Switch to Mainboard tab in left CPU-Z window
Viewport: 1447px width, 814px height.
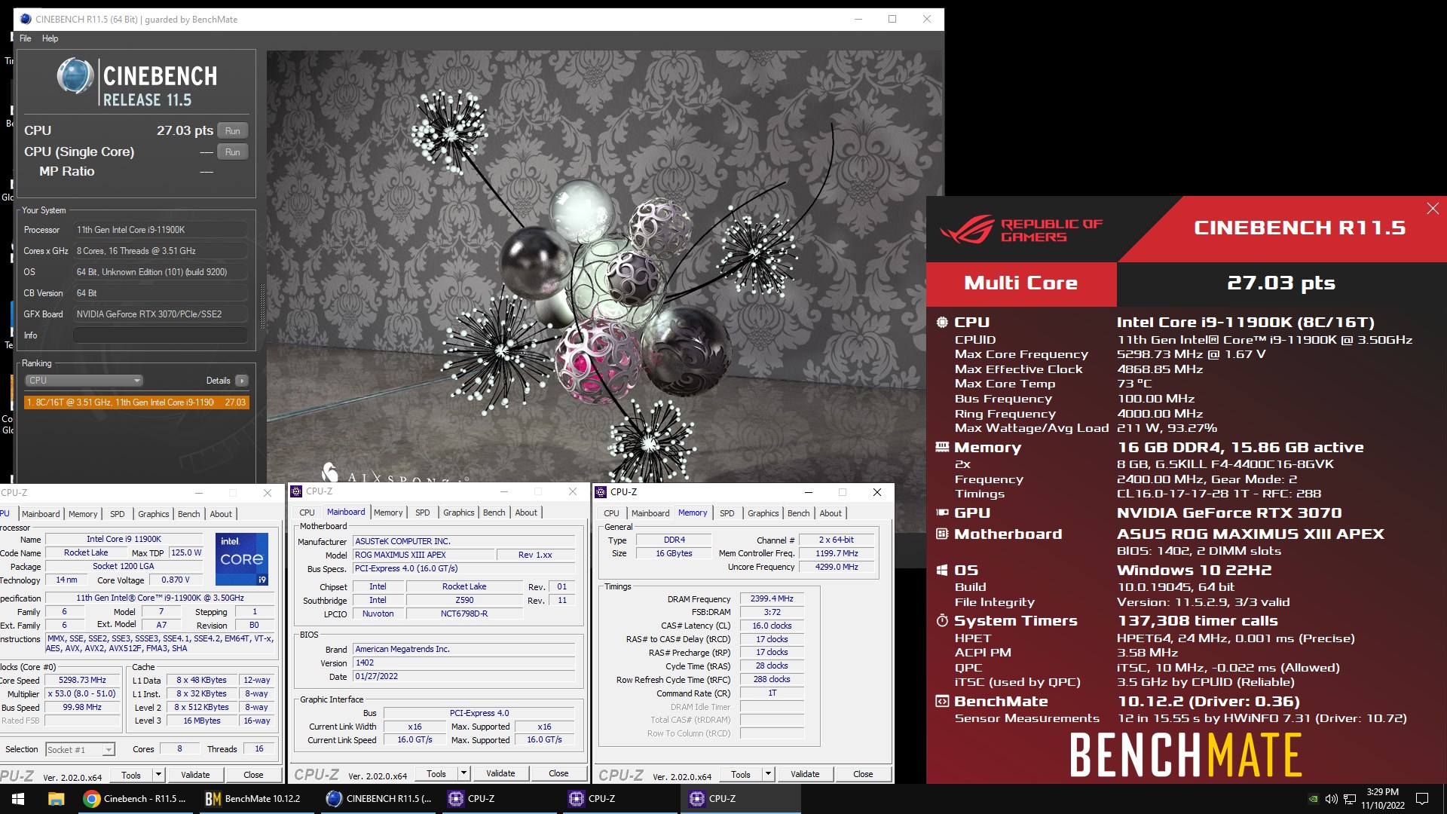coord(41,514)
